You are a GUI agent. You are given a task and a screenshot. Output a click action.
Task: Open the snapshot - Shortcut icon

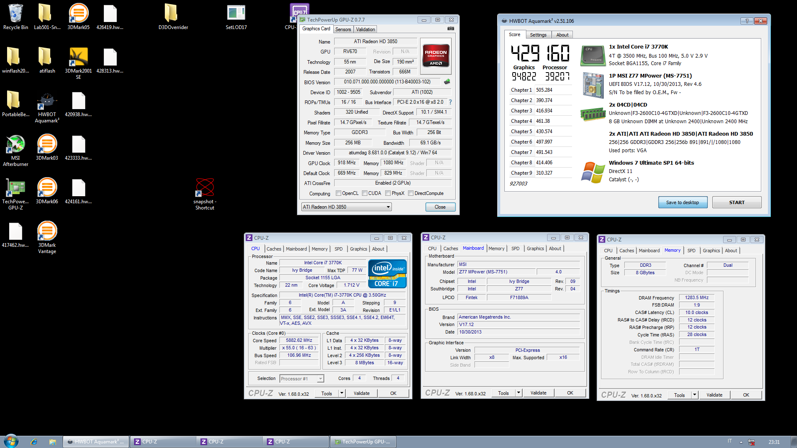205,194
